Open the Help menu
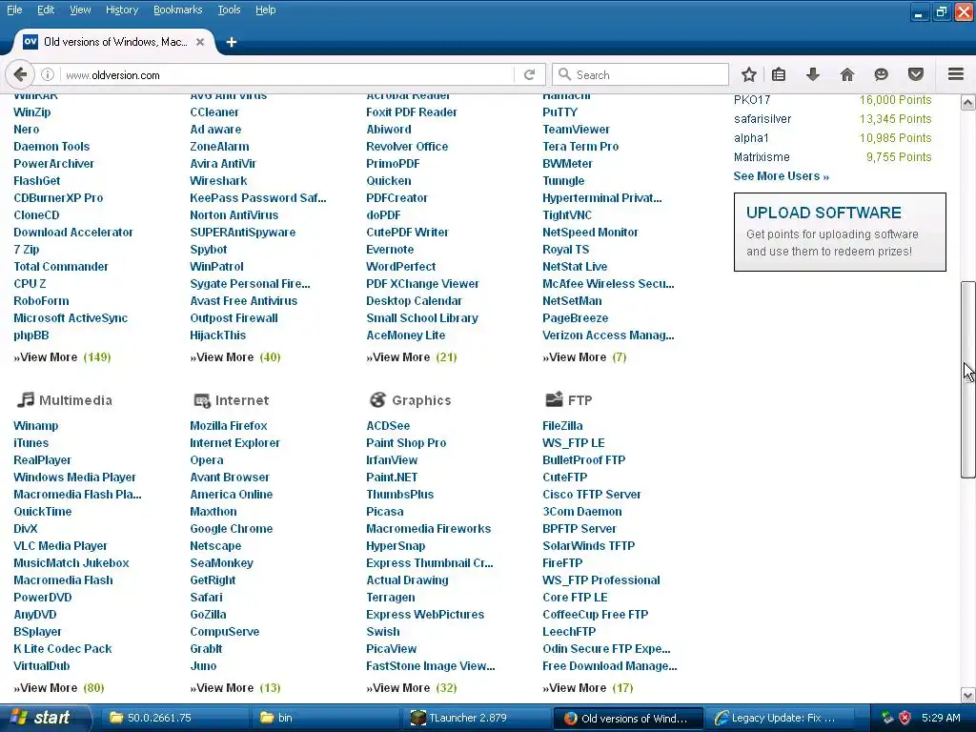The image size is (976, 732). pyautogui.click(x=265, y=10)
